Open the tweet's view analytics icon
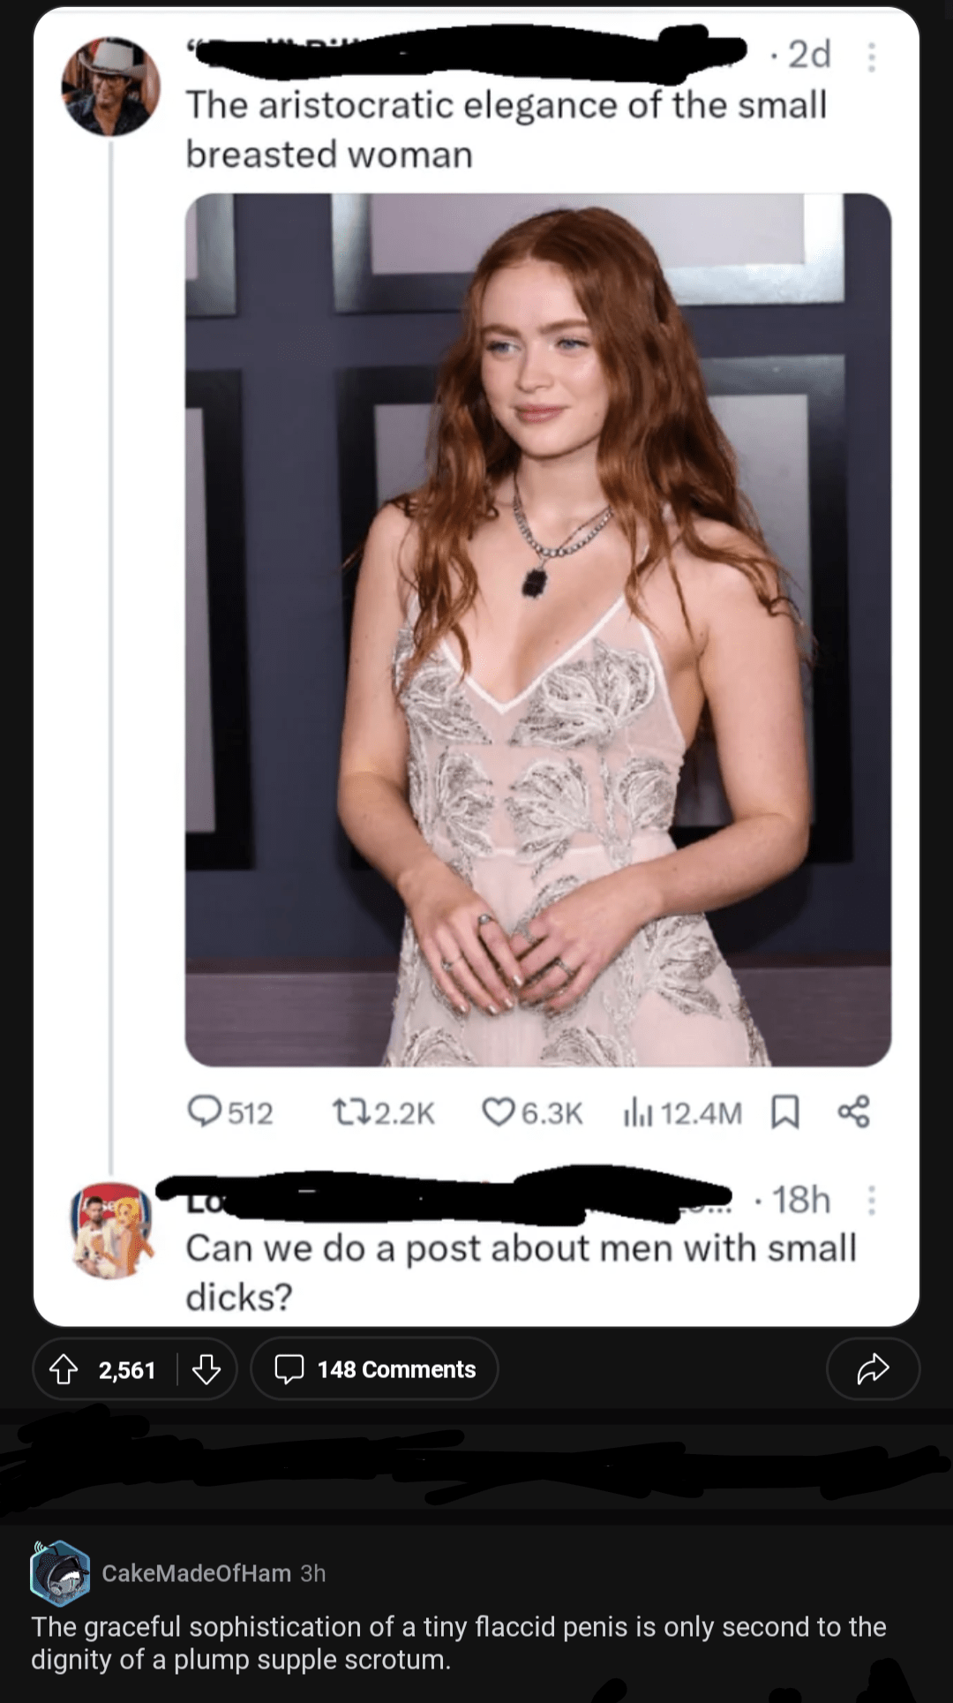This screenshot has width=953, height=1703. pos(637,1111)
